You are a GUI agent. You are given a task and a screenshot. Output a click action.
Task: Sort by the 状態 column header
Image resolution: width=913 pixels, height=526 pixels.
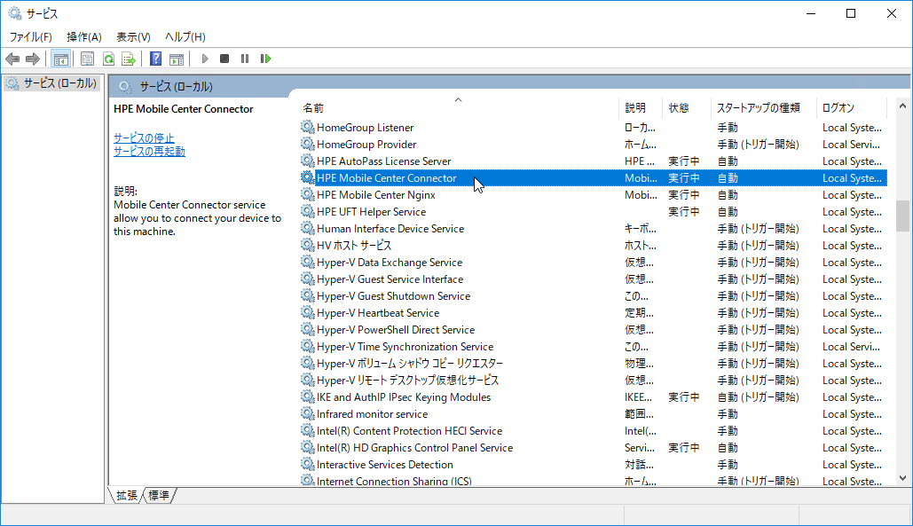coord(687,107)
